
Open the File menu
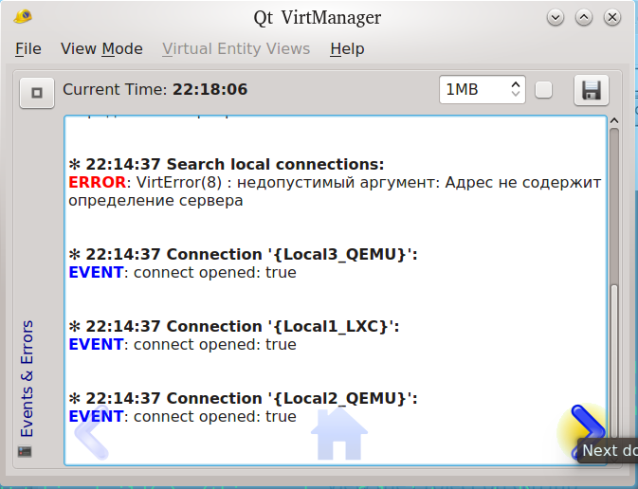point(28,49)
